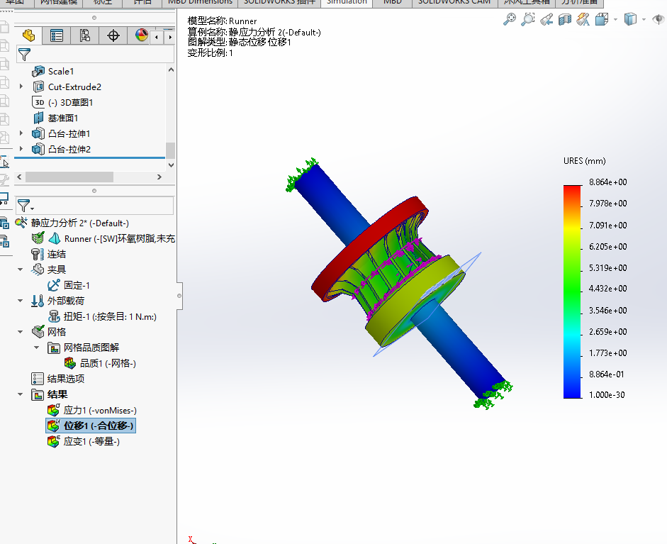The image size is (667, 544).
Task: Open the Display Style dropdown arrow
Action: (644, 20)
